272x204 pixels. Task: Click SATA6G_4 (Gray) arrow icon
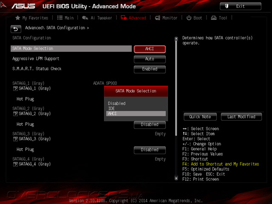15,164
